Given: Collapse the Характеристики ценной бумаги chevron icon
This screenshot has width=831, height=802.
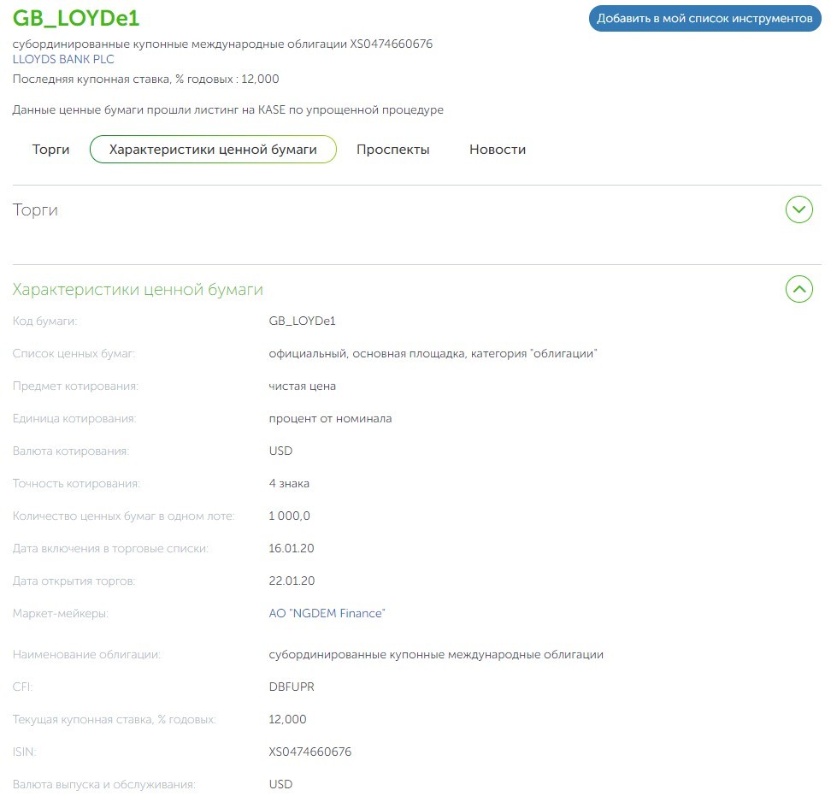Looking at the screenshot, I should 799,289.
